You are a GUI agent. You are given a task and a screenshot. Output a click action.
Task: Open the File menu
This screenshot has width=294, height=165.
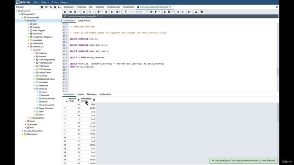[36, 2]
